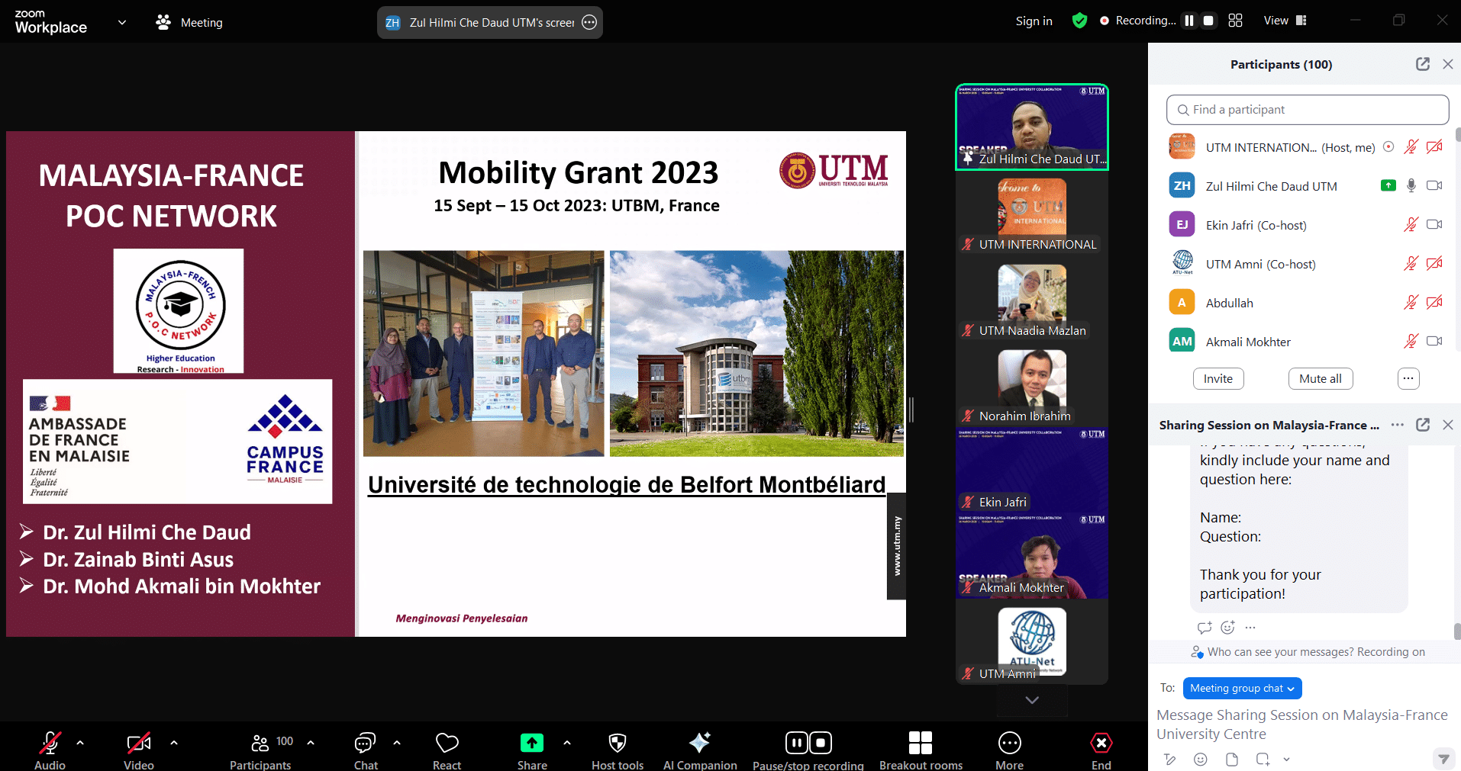
Task: Expand the audio options caret
Action: point(80,742)
